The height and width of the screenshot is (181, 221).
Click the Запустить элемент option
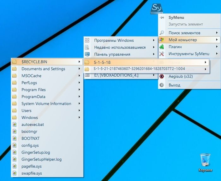pyautogui.click(x=186, y=24)
